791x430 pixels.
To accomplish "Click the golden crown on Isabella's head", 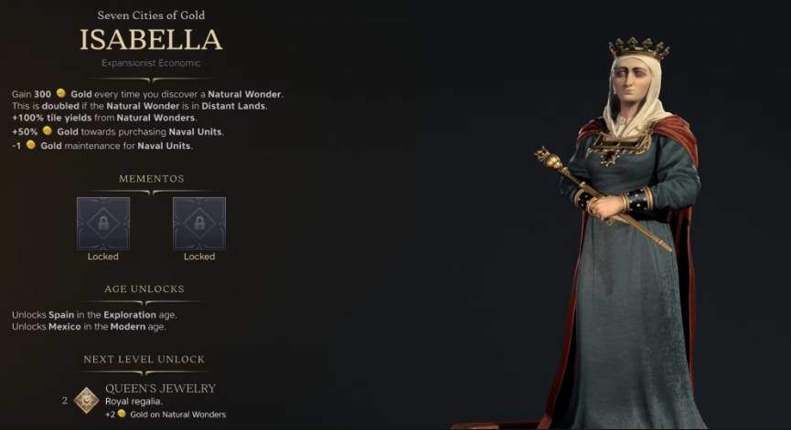I will (x=638, y=48).
